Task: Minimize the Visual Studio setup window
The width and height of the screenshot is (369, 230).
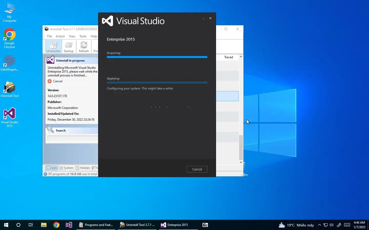Action: click(x=203, y=18)
